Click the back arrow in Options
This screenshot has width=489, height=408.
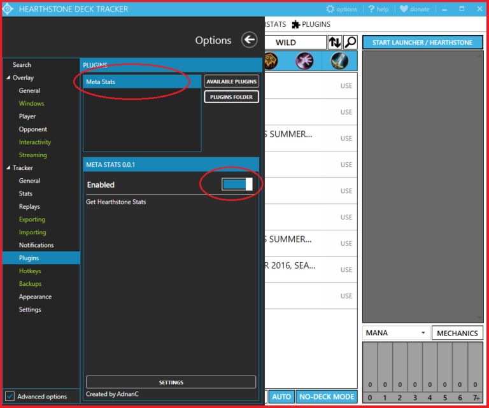(x=249, y=40)
